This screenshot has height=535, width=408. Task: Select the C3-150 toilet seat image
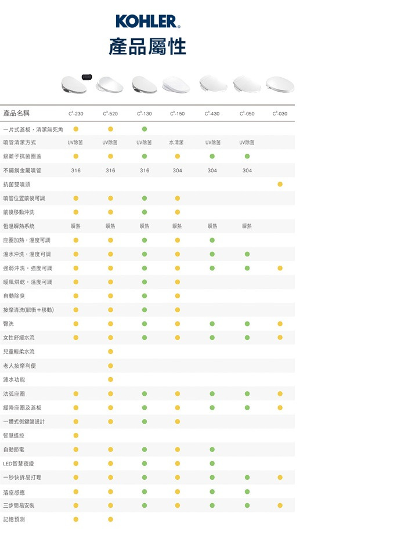(176, 85)
